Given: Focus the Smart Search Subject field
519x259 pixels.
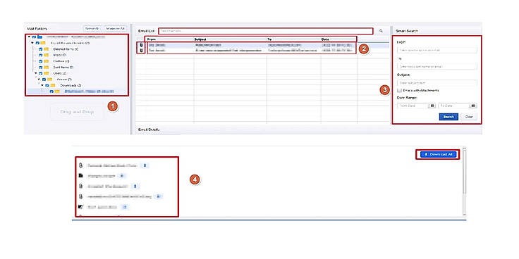Looking at the screenshot, I should pos(437,83).
